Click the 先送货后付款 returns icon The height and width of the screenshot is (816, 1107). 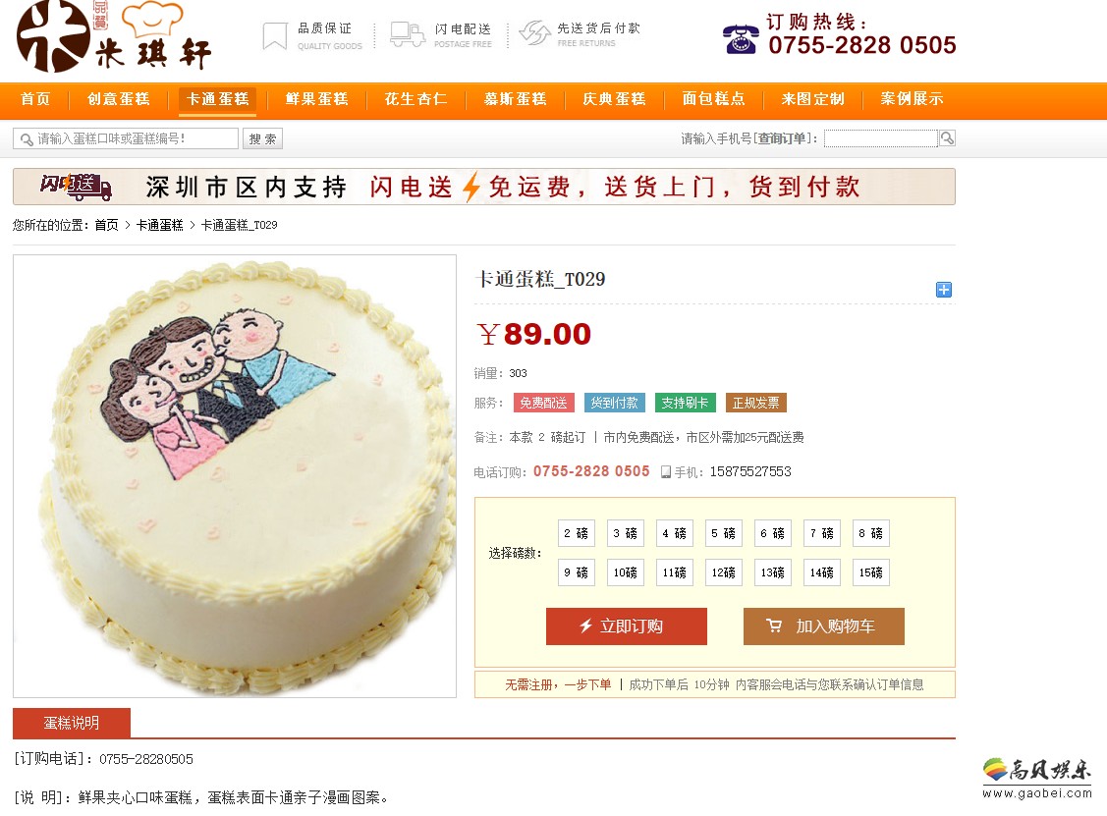click(x=534, y=32)
